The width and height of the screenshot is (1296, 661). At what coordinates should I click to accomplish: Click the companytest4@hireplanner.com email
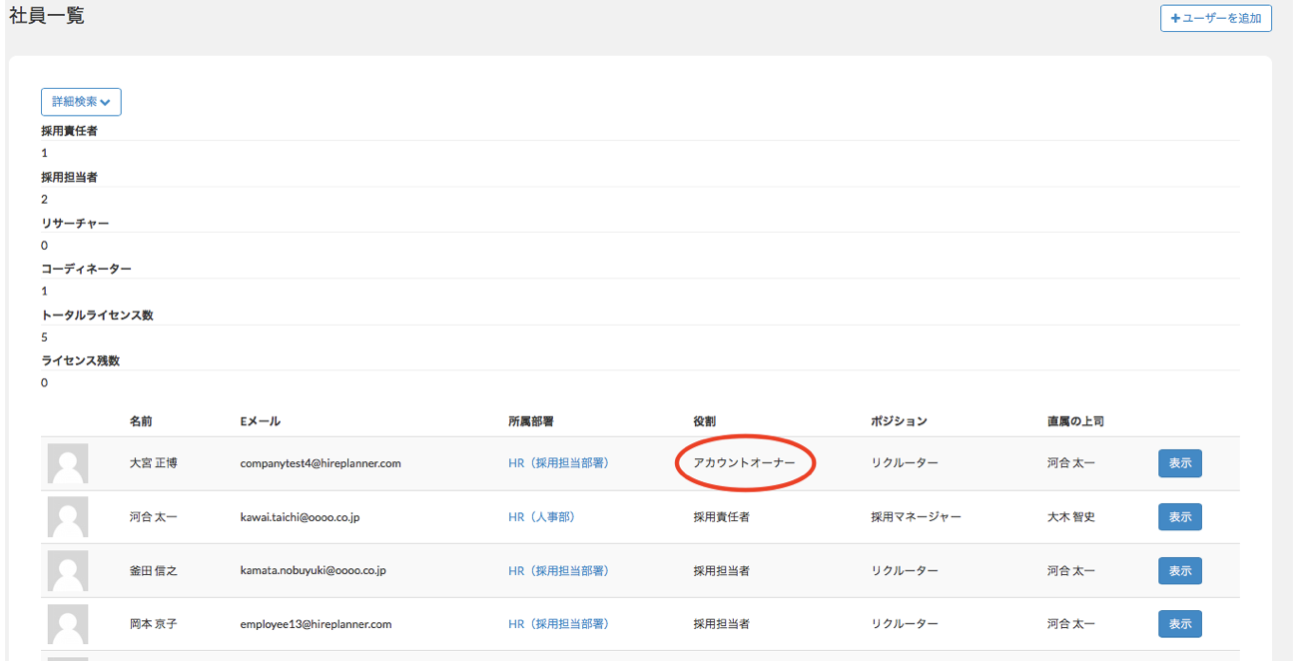321,463
